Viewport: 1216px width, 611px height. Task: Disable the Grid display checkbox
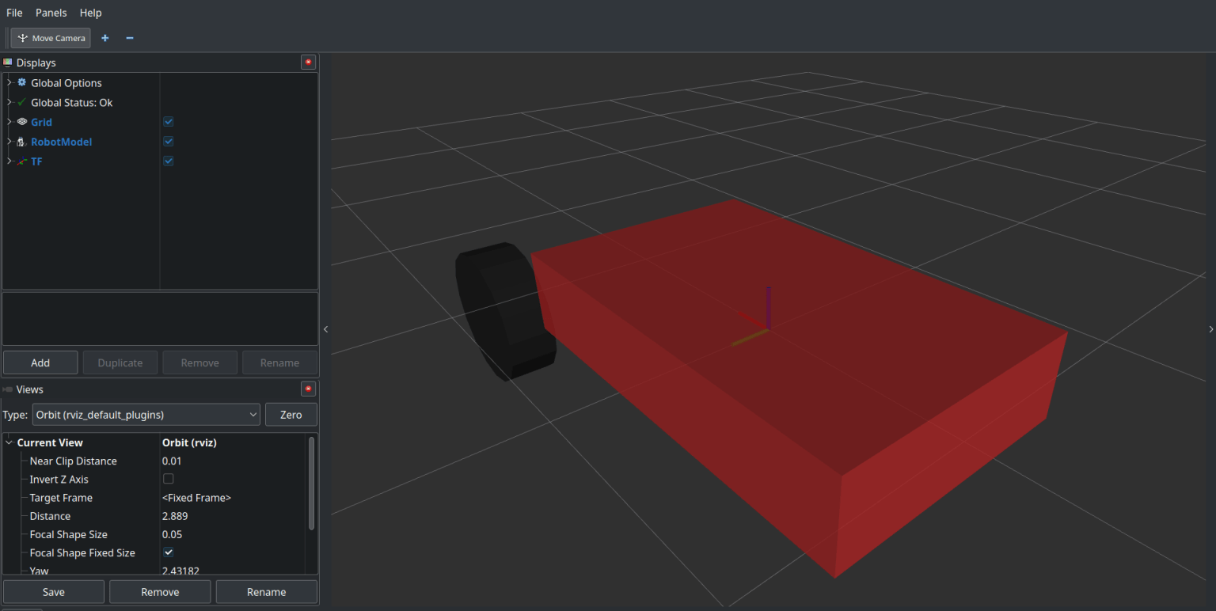(x=168, y=121)
